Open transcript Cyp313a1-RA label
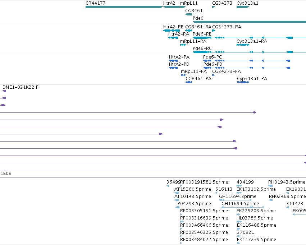This screenshot has width=306, height=245. click(252, 41)
